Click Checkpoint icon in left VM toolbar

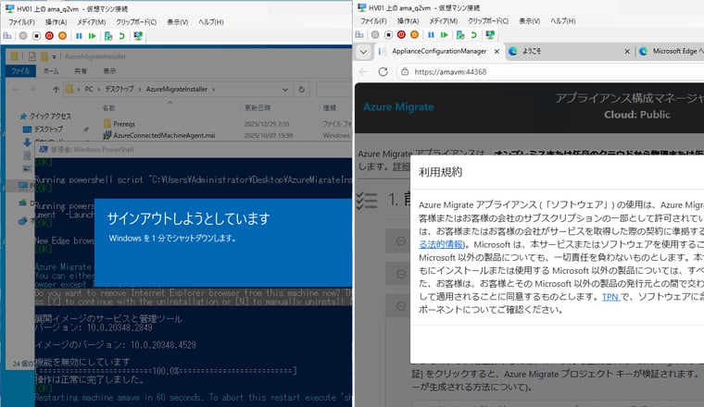point(108,36)
